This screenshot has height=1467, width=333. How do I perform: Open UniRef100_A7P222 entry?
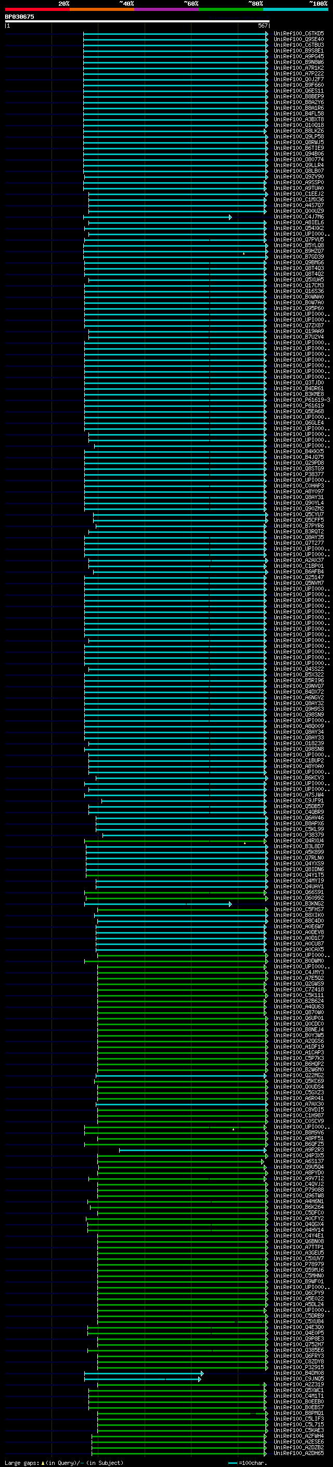(x=299, y=73)
